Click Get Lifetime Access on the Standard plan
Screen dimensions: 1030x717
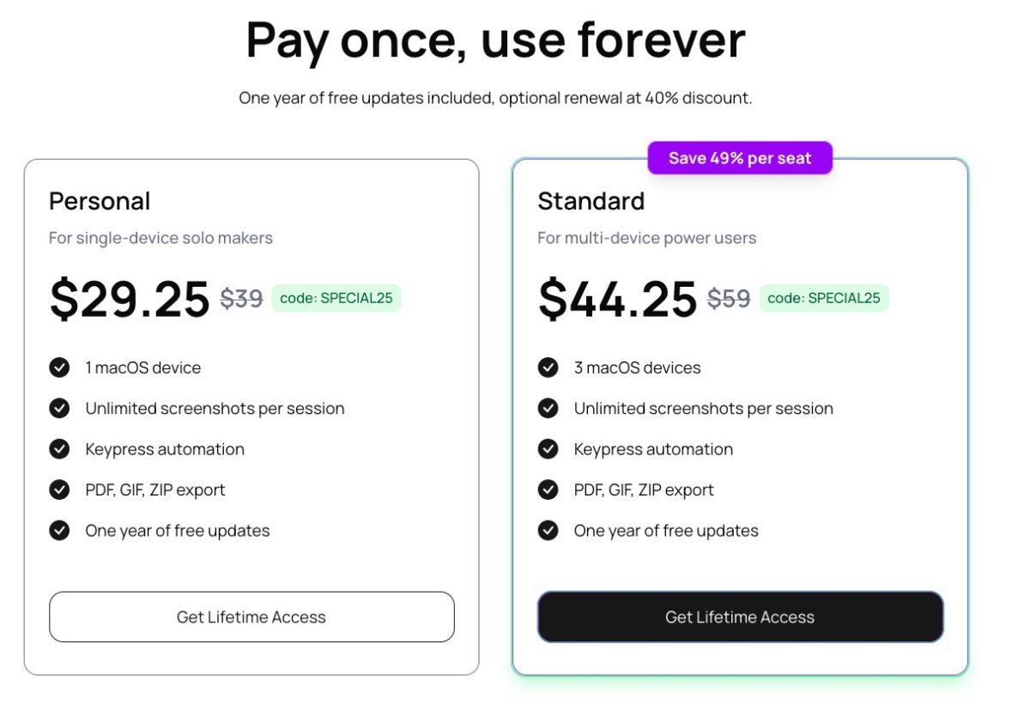tap(740, 617)
